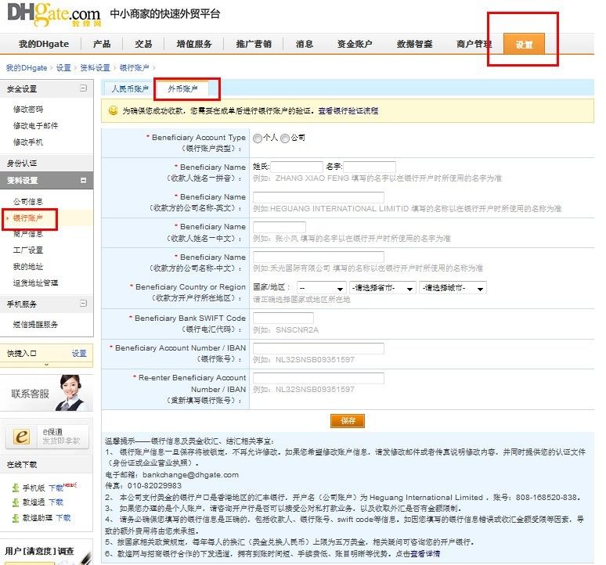Click the 敦煌助理 download arrow icon
Image resolution: width=606 pixels, height=565 pixels.
[x=16, y=518]
